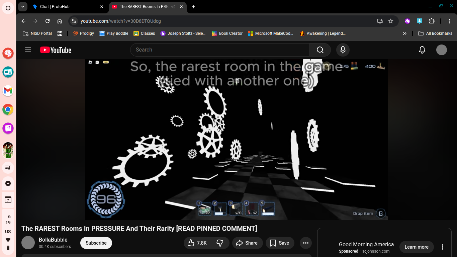
Task: Click the Learn more ad button
Action: pyautogui.click(x=417, y=247)
